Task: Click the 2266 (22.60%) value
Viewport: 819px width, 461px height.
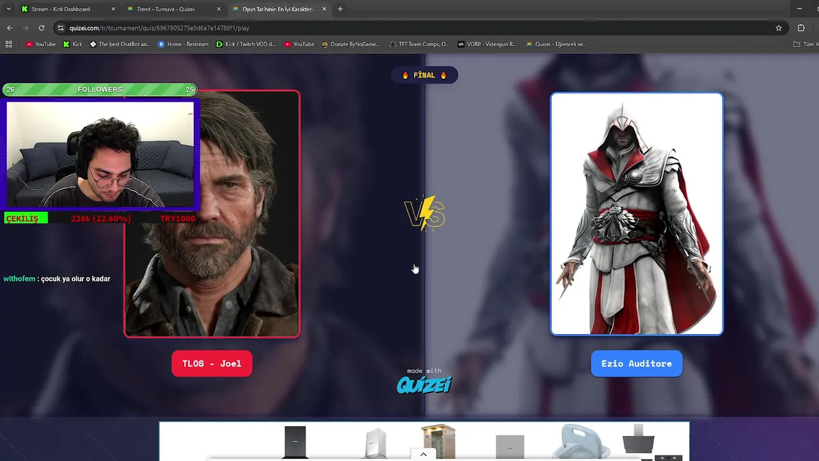Action: (100, 218)
